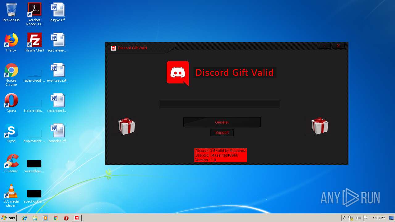Click the Show desktop button
This screenshot has height=222, width=395.
point(392,218)
